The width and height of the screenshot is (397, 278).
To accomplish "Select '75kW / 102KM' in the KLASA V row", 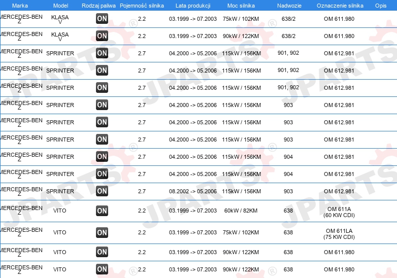I will [241, 19].
